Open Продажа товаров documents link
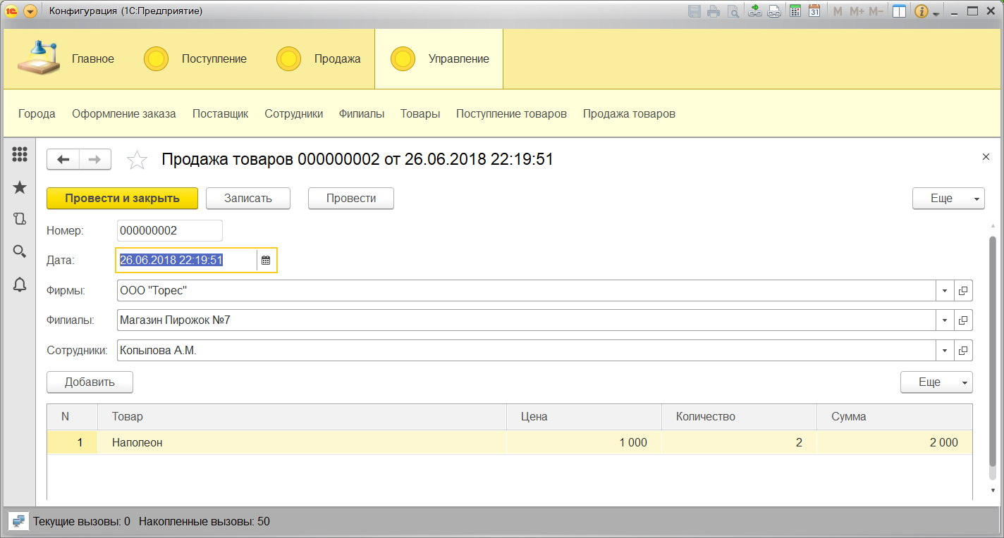 (x=629, y=113)
